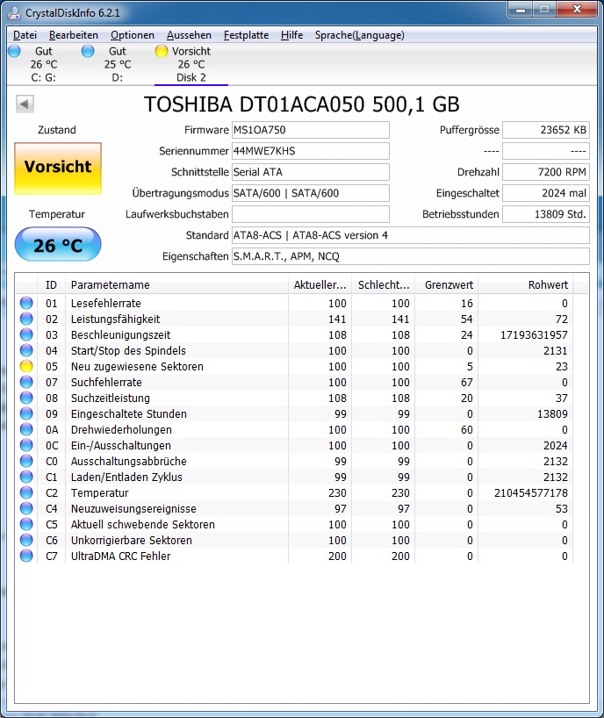
Task: Click the status orb of Ein-/Ausschaltungen row
Action: coord(26,445)
